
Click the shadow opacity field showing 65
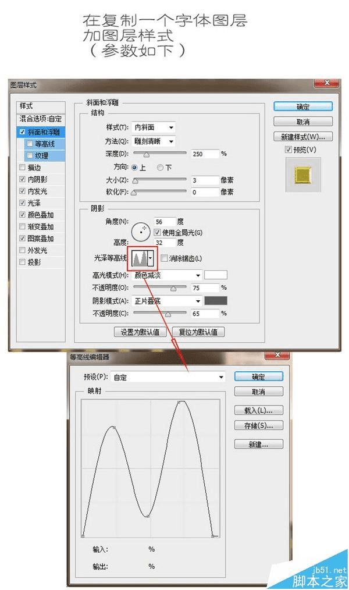[x=205, y=314]
